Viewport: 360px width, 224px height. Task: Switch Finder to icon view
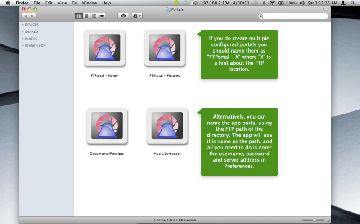click(79, 16)
